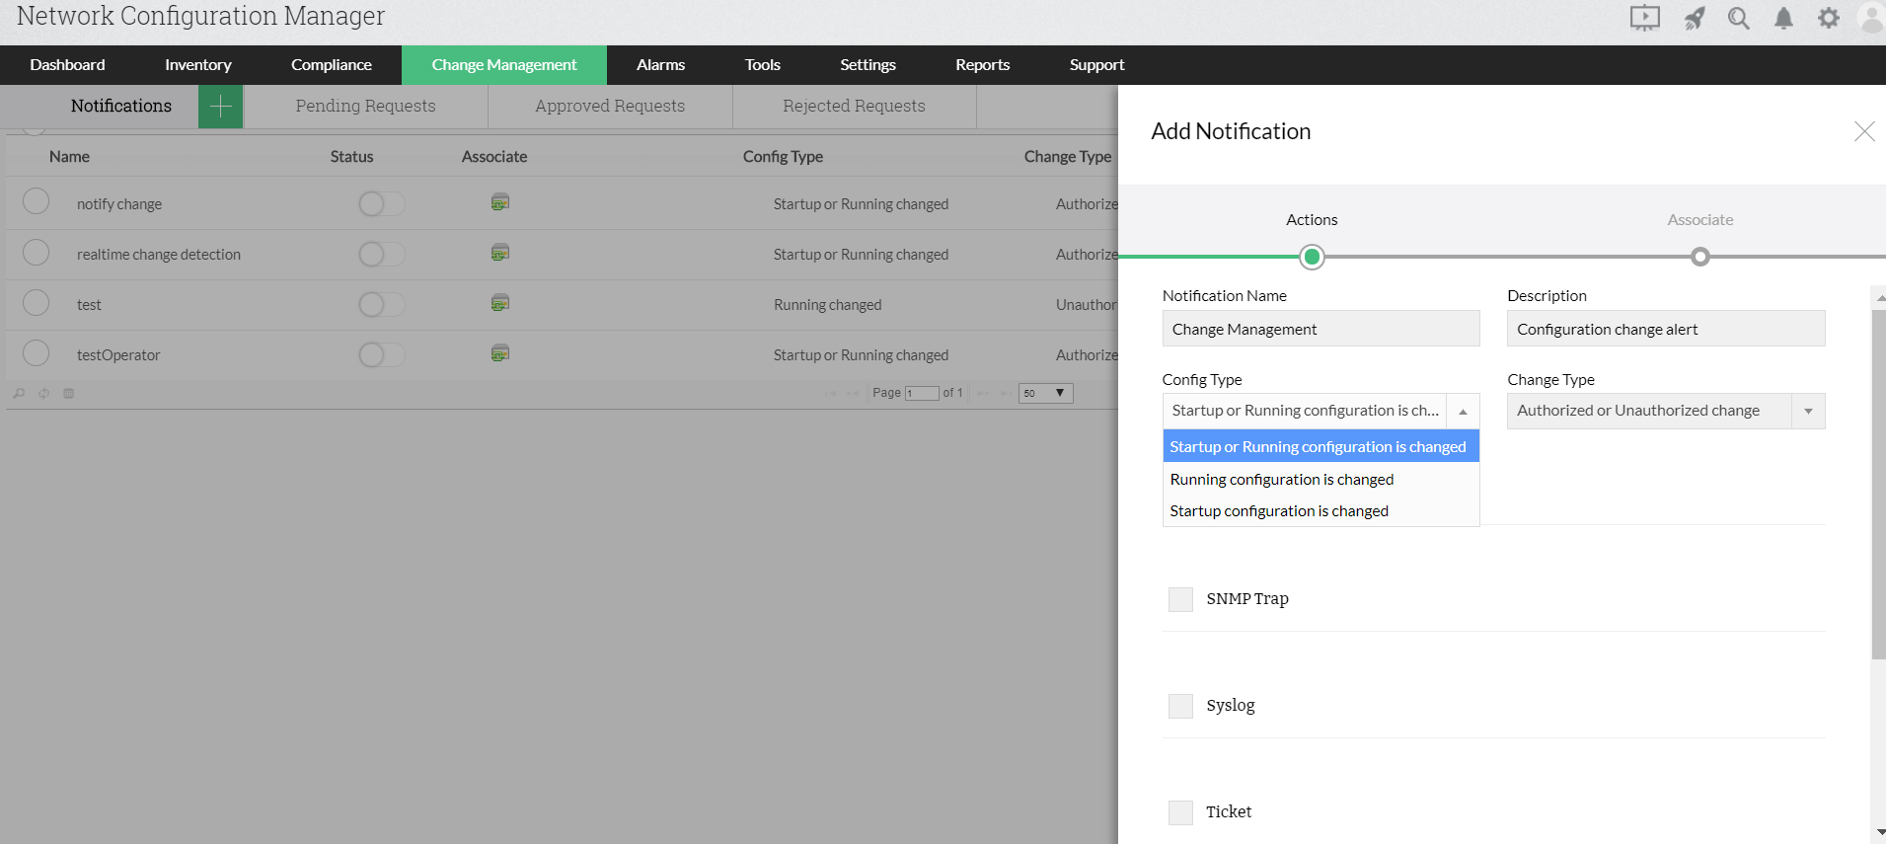Click the presentation screen icon in header
This screenshot has height=844, width=1886.
tap(1644, 19)
